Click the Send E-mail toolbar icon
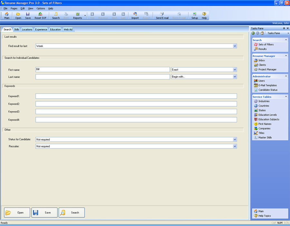The height and width of the screenshot is (226, 290). (x=162, y=15)
